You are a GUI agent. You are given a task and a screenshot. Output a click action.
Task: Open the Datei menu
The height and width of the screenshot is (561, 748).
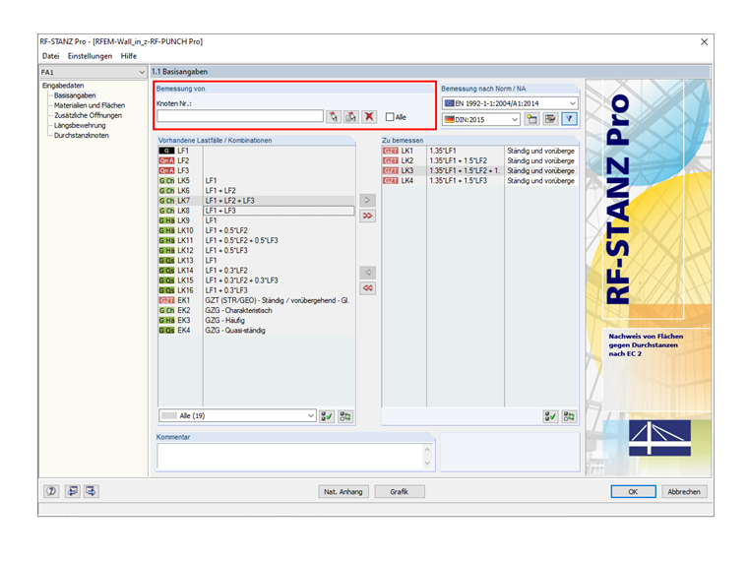click(50, 56)
